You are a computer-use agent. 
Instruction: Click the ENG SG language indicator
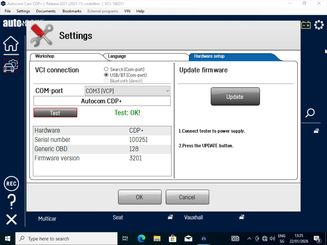(282, 239)
